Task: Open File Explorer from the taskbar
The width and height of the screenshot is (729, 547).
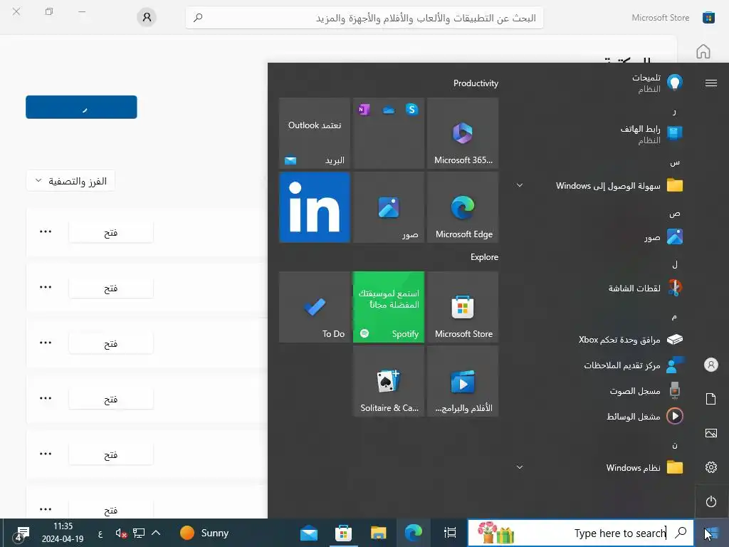Action: [x=379, y=533]
